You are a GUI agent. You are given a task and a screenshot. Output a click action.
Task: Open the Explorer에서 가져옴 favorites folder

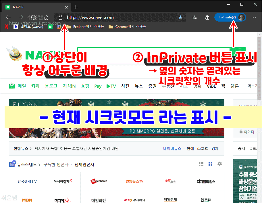85,26
